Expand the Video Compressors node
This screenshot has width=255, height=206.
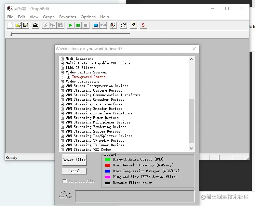tap(62, 82)
